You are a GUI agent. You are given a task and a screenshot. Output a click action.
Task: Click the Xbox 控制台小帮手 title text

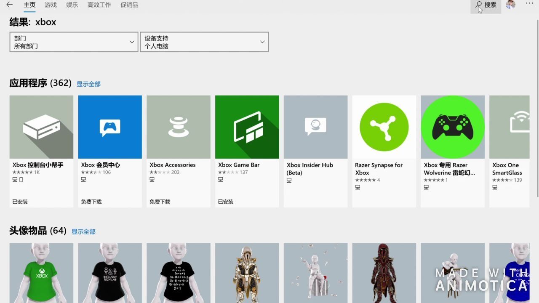point(38,165)
